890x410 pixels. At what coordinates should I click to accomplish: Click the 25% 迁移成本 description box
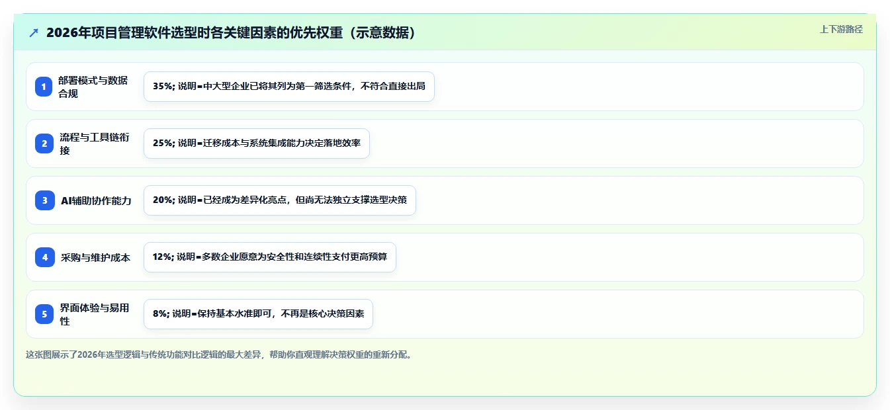coord(257,143)
